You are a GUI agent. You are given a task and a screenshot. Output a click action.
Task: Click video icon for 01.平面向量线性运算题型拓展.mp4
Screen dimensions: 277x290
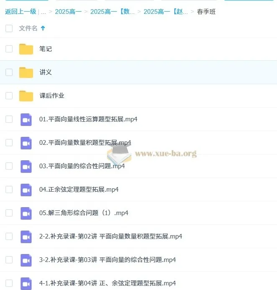(x=26, y=120)
